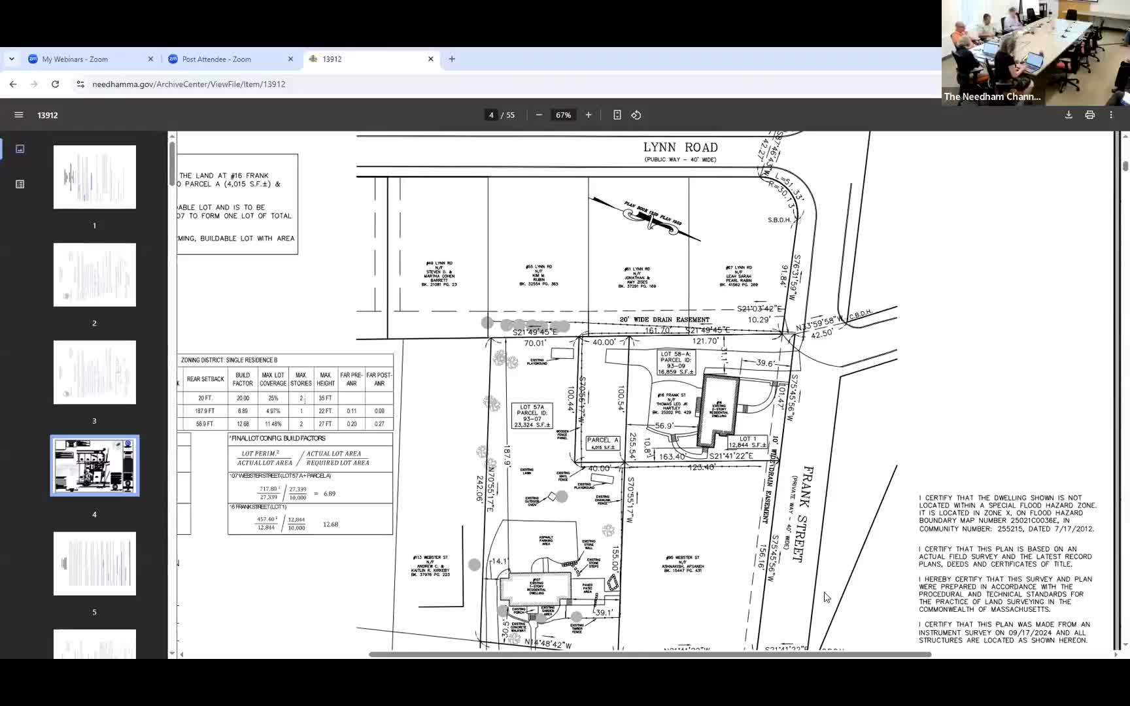Show page thumbnails view in sidebar
The width and height of the screenshot is (1130, 706).
coord(20,149)
